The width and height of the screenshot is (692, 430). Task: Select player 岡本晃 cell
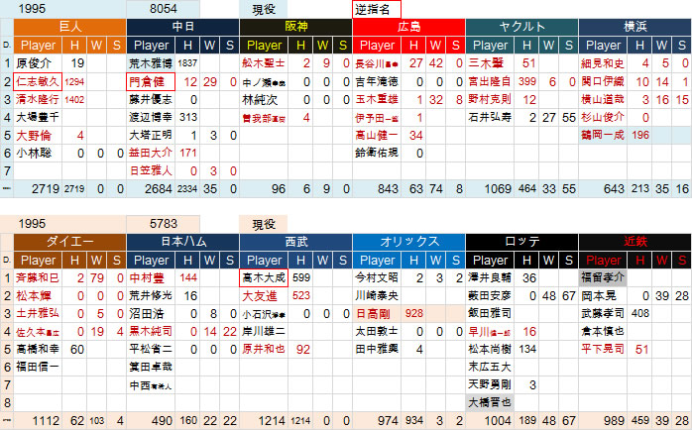[x=603, y=296]
